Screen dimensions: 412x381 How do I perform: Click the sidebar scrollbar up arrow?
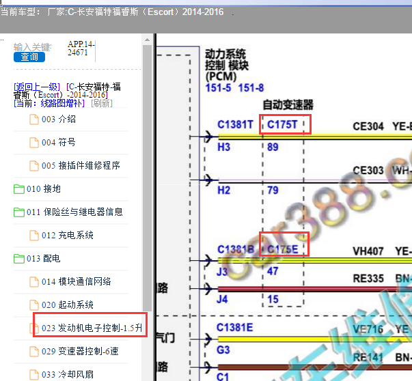click(147, 40)
